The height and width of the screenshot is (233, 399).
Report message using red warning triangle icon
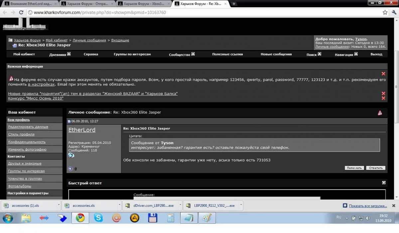point(380,113)
